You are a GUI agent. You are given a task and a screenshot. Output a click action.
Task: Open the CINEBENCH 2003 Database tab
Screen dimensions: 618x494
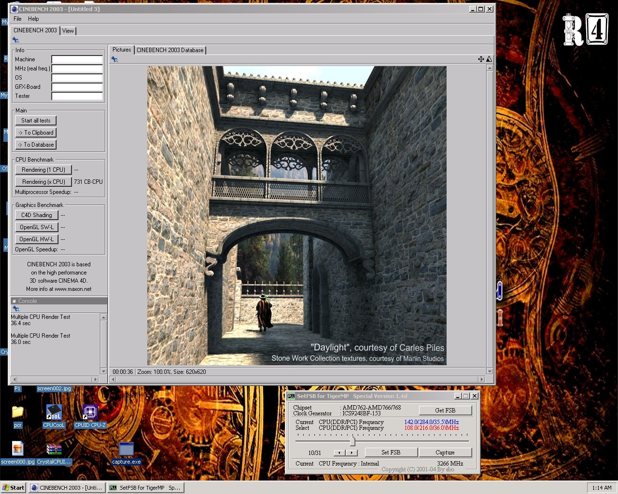pyautogui.click(x=170, y=50)
